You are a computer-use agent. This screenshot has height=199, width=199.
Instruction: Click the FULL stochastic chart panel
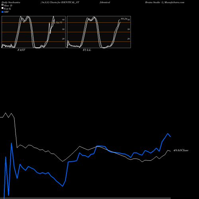point(99,32)
